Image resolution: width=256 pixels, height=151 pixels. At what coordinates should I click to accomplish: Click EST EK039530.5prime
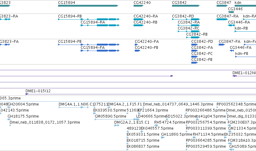tap(109, 110)
